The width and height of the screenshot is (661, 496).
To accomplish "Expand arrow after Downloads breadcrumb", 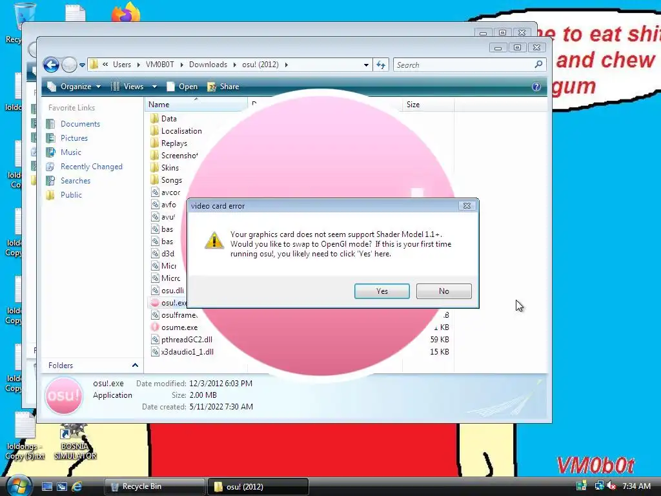I will click(235, 65).
